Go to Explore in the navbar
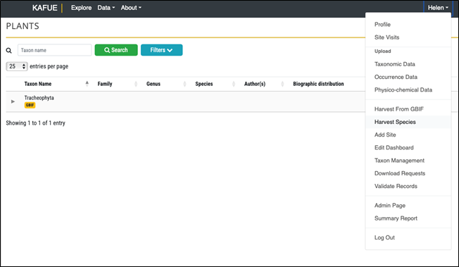 [82, 8]
